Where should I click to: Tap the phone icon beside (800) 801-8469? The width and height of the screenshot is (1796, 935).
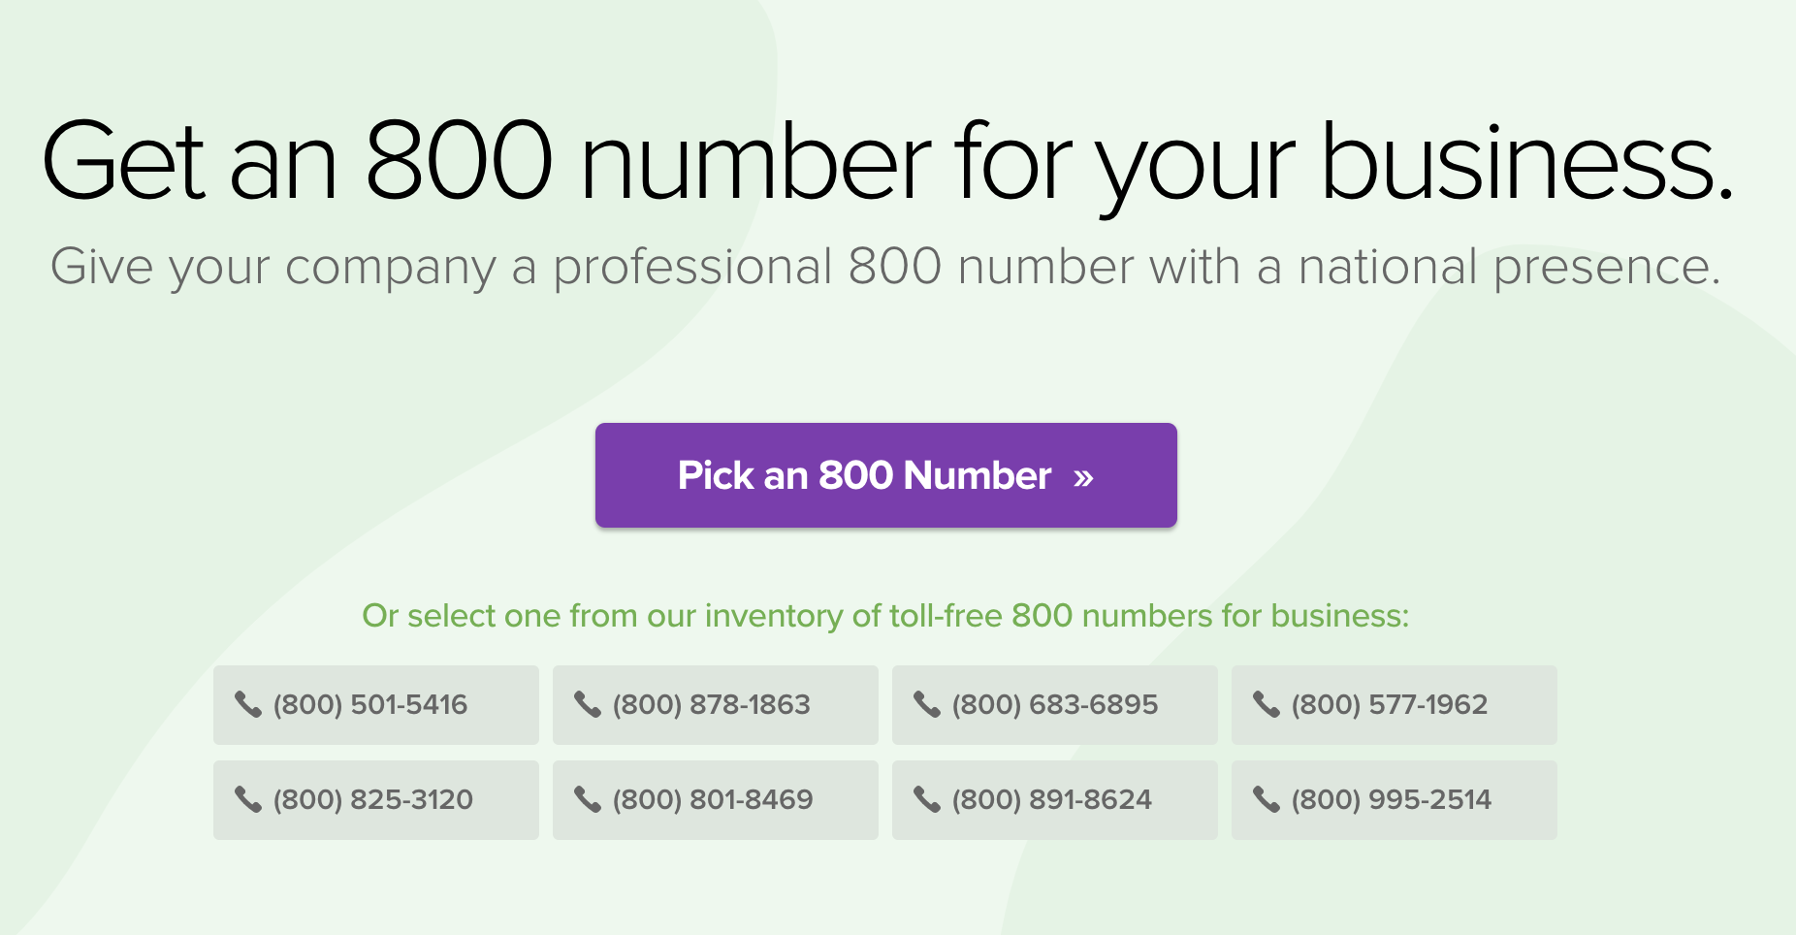coord(588,800)
